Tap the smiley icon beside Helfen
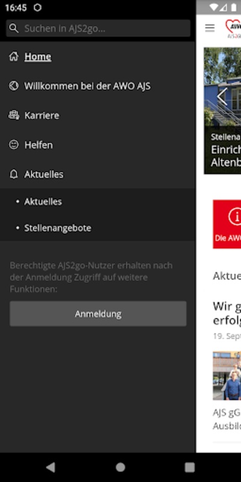 click(x=13, y=145)
